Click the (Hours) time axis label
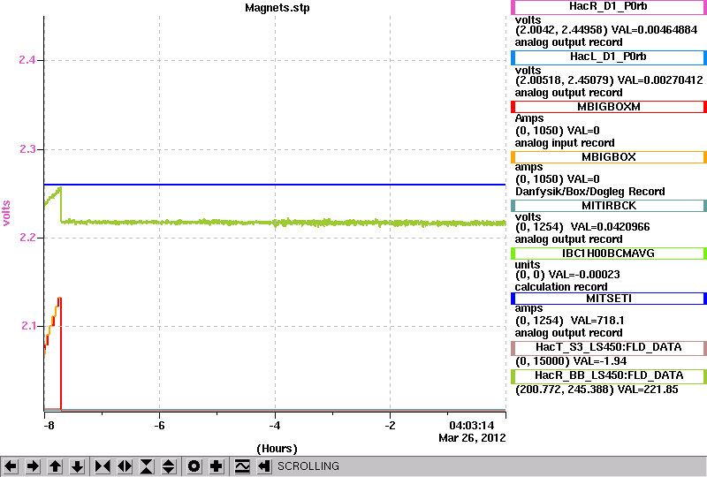The height and width of the screenshot is (477, 707). click(277, 449)
